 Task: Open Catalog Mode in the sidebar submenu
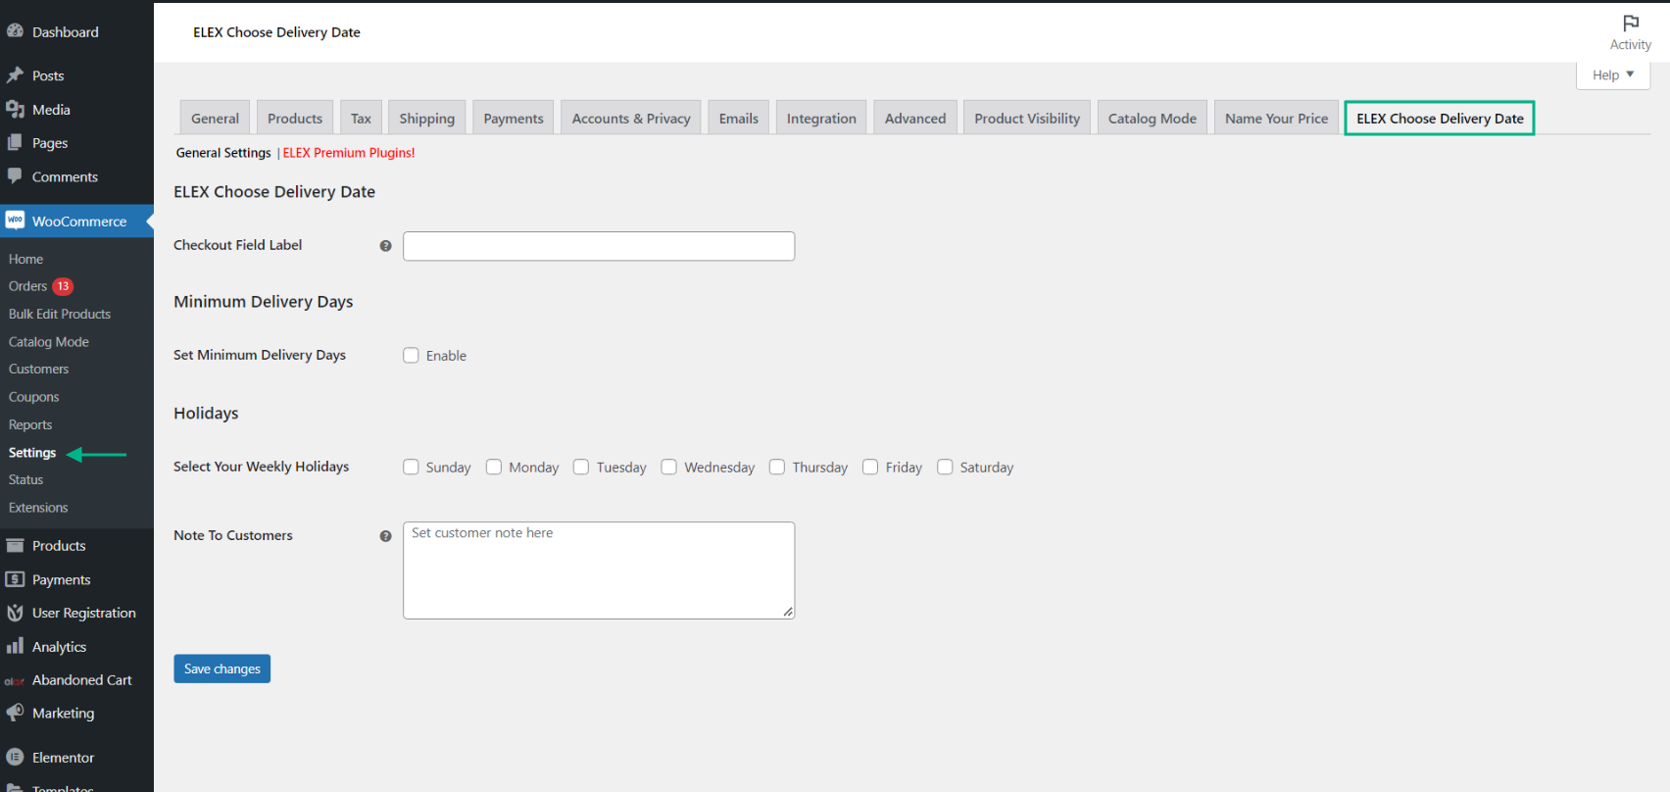[49, 341]
